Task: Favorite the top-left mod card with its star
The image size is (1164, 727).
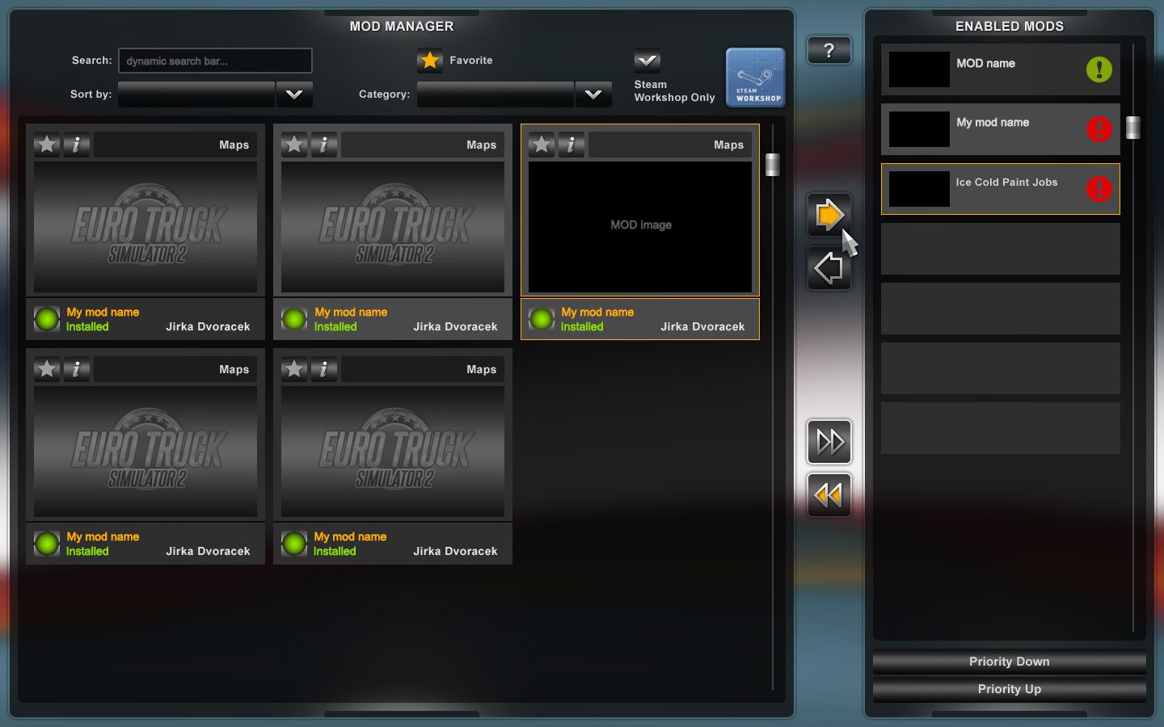Action: coord(47,145)
